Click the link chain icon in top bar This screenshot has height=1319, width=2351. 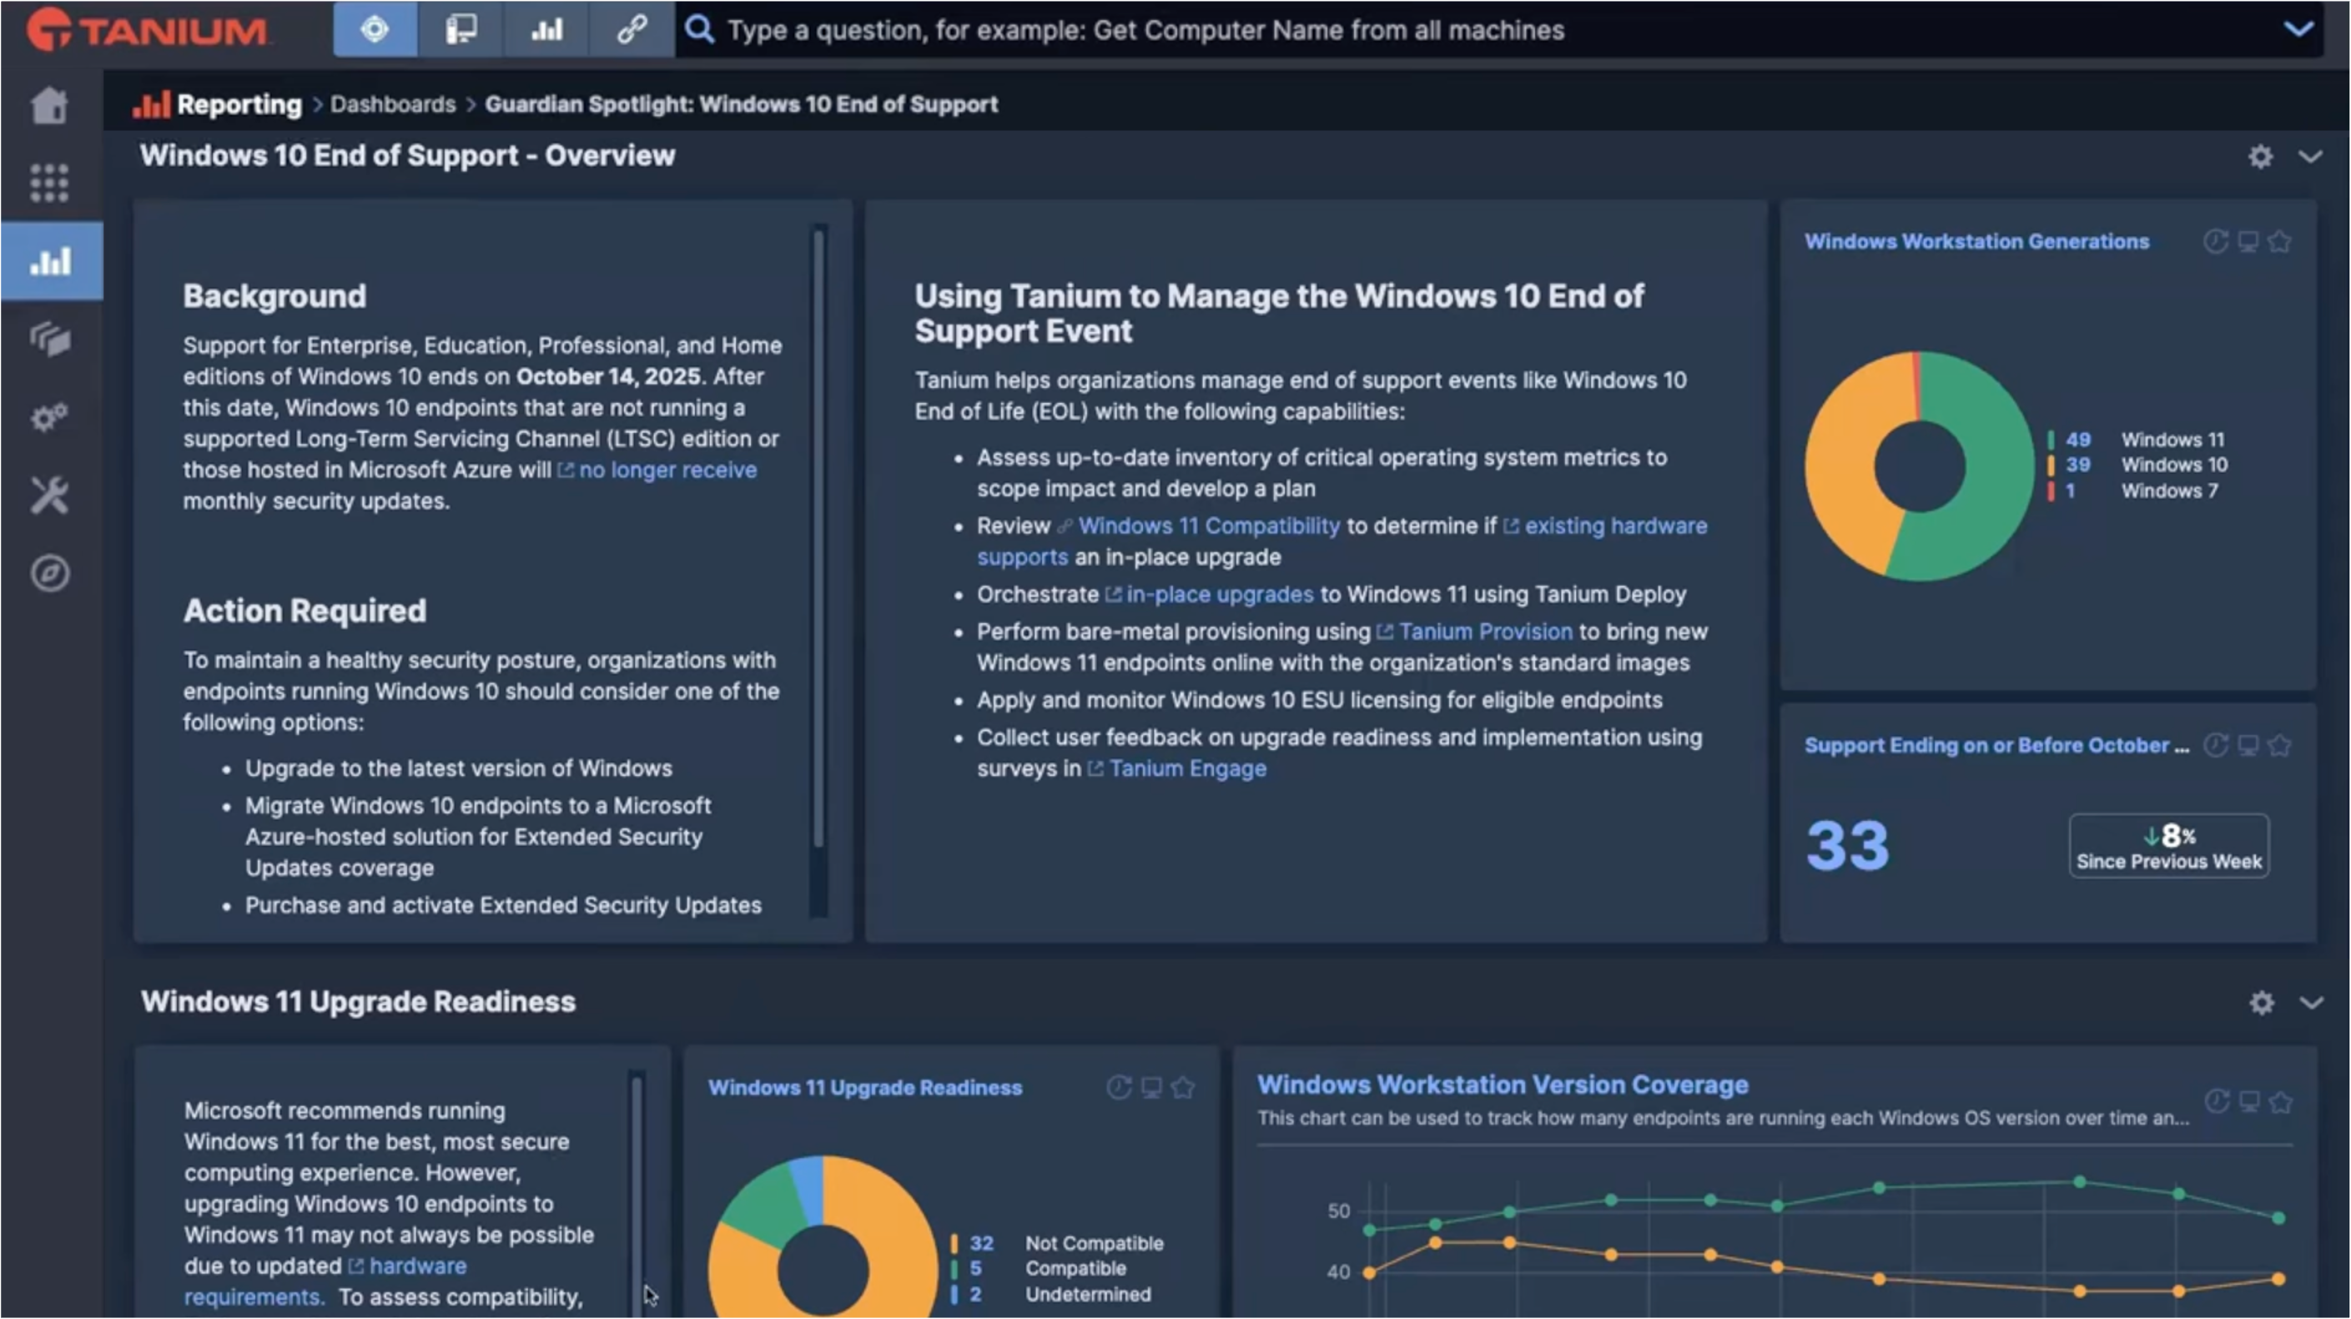click(x=632, y=30)
